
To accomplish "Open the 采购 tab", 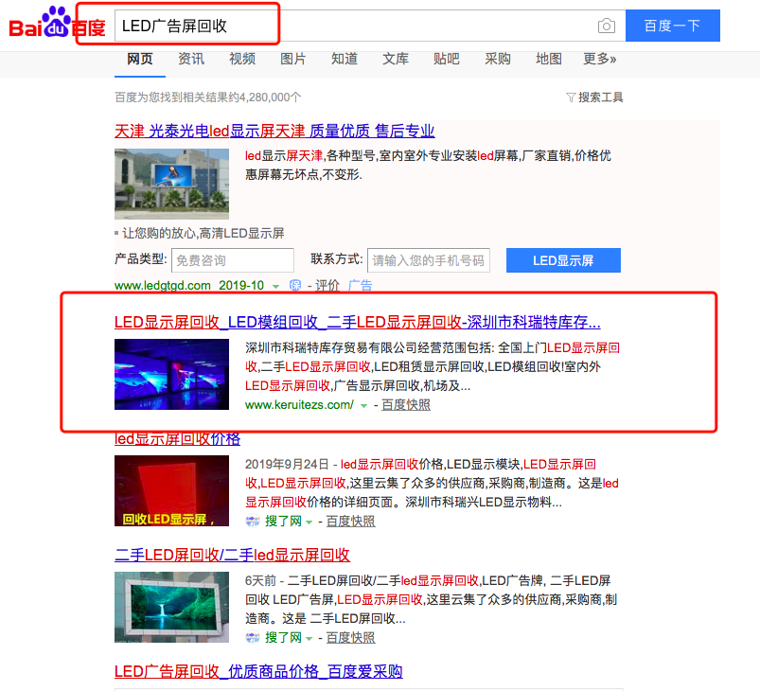I will click(x=498, y=59).
